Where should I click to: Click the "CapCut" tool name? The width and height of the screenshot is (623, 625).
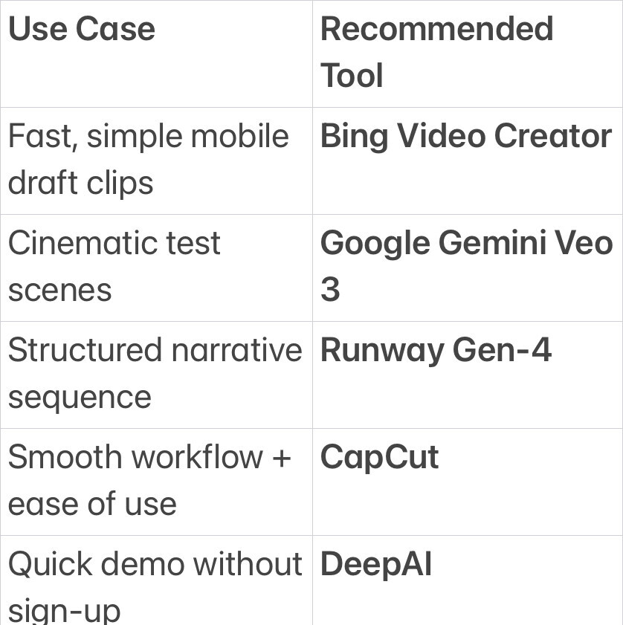pyautogui.click(x=379, y=457)
